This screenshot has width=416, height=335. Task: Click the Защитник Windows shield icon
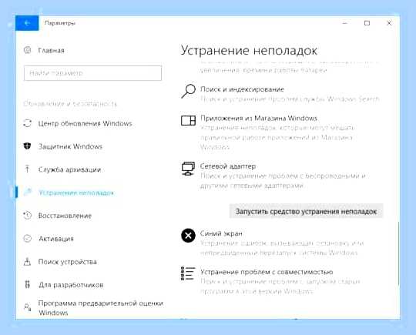point(27,146)
